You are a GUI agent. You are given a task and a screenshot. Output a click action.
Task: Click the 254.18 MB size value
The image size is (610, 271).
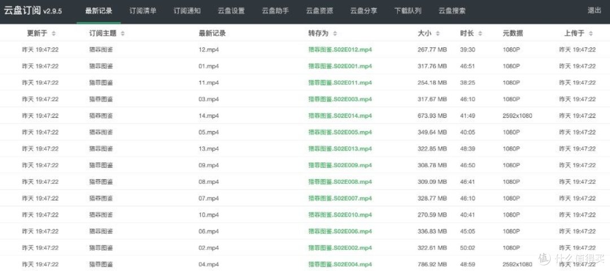coord(432,83)
